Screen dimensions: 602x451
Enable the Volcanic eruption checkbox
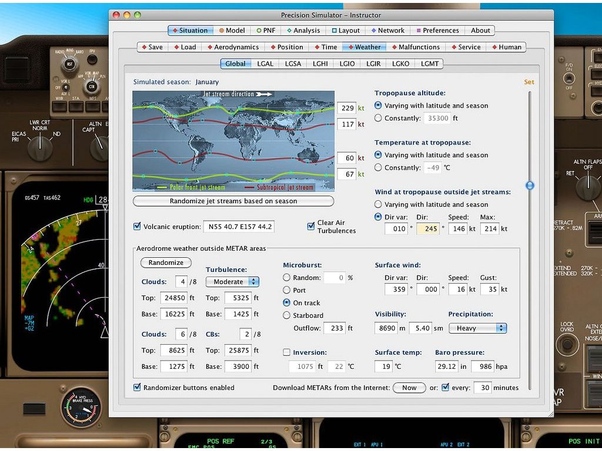137,226
